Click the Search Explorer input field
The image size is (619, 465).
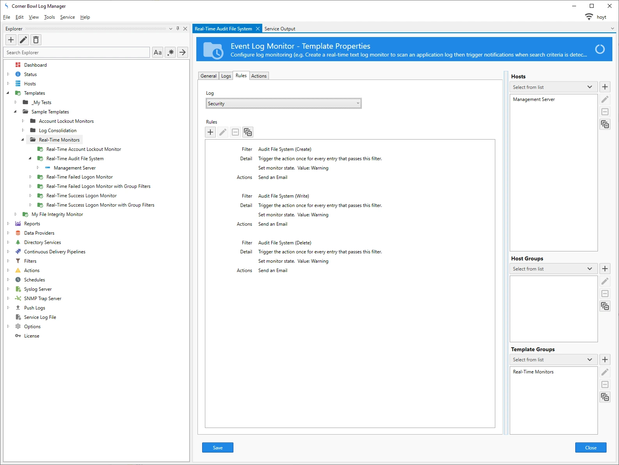point(76,52)
